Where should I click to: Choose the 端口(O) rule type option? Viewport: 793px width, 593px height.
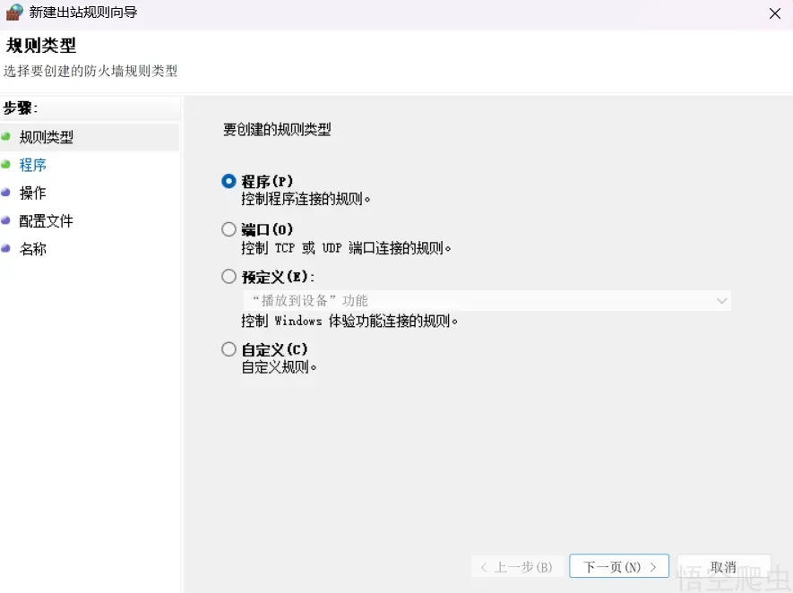[229, 229]
